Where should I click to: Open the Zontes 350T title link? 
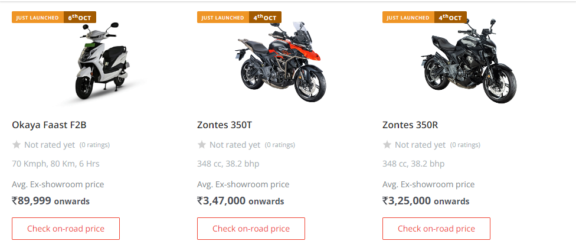point(227,125)
